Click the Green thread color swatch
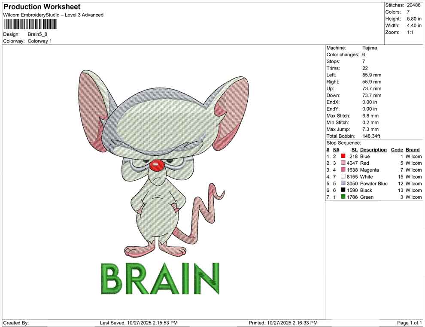Viewport: 425px width, 327px height. [x=343, y=197]
